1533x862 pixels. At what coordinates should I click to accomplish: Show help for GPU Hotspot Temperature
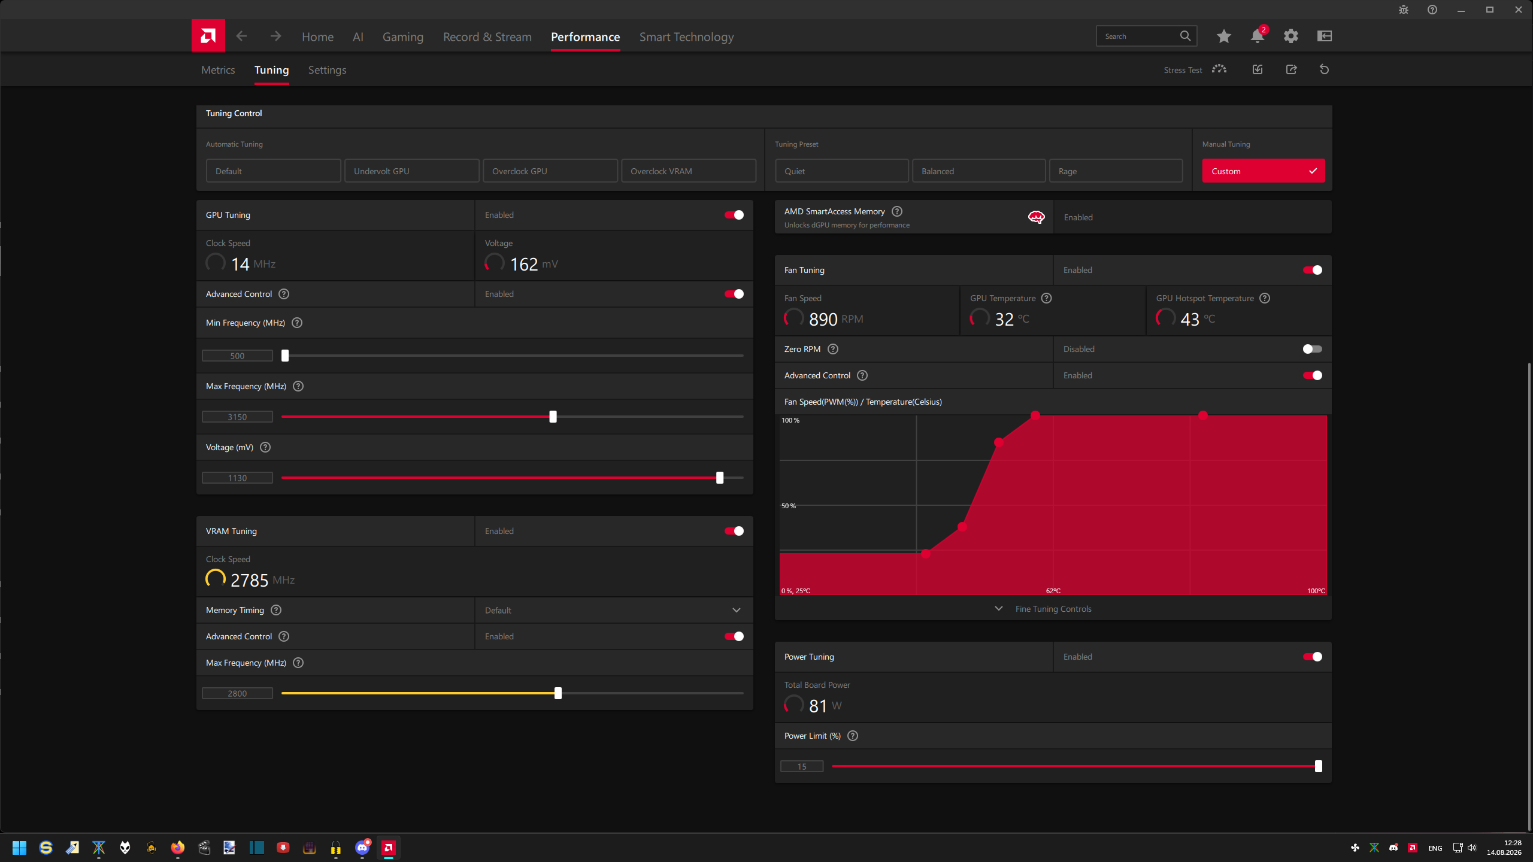tap(1265, 298)
